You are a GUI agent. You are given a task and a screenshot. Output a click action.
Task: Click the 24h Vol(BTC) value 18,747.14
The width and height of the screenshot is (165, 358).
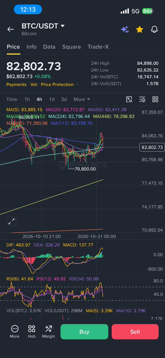[x=148, y=77]
